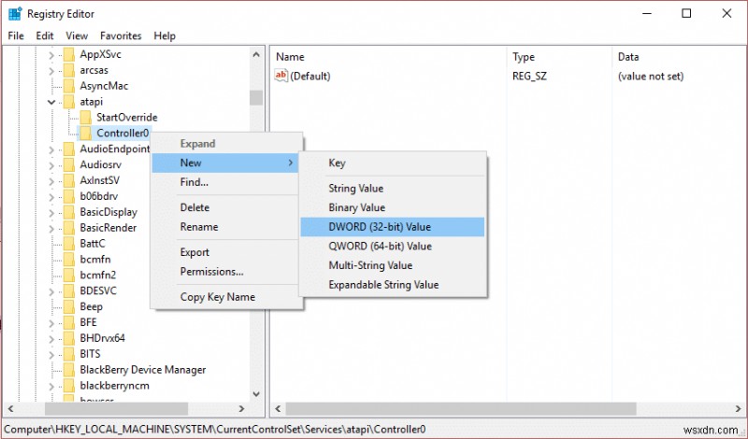Click the Controller0 folder icon

tap(85, 133)
